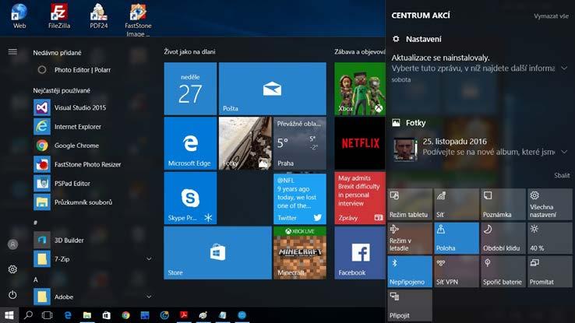The width and height of the screenshot is (575, 323).
Task: Click the Připojit connect button
Action: tap(410, 305)
